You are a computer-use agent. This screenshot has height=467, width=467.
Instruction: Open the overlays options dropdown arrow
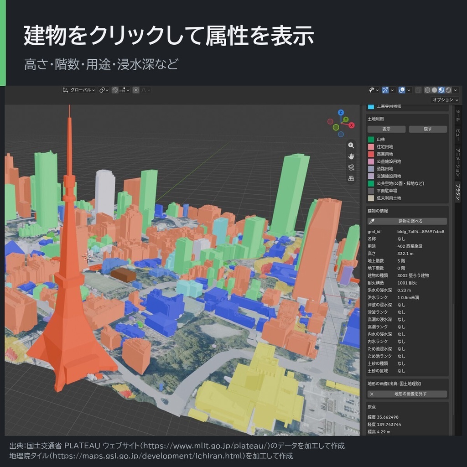tap(409, 90)
